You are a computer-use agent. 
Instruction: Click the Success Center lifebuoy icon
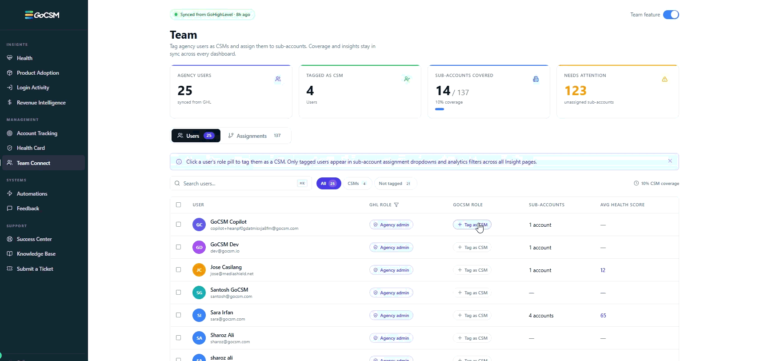[x=10, y=239]
